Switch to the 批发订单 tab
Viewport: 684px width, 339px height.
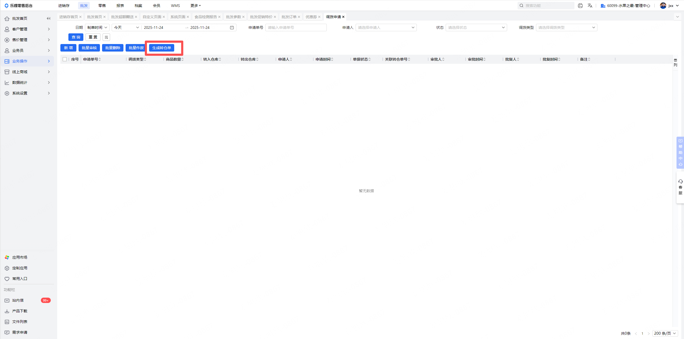click(x=289, y=17)
